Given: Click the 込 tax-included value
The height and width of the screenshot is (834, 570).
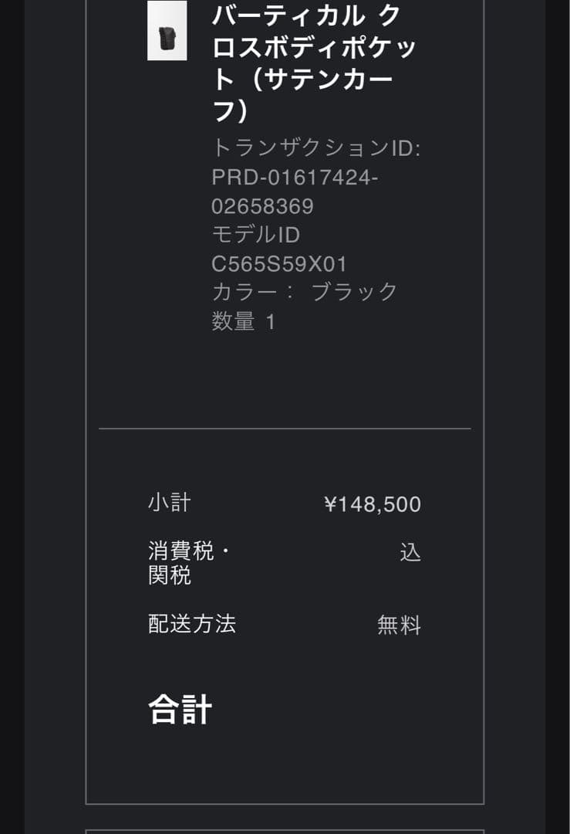Looking at the screenshot, I should pos(410,552).
